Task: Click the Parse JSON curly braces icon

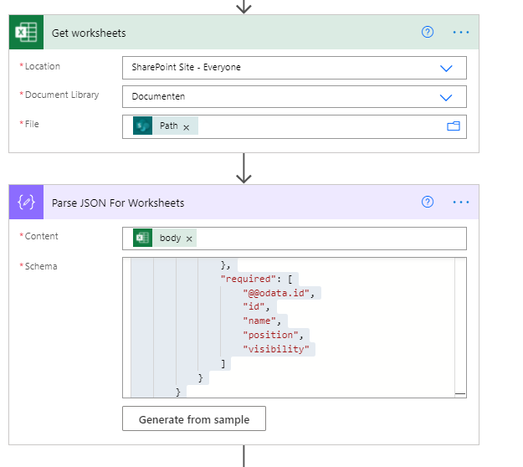Action: click(x=27, y=203)
